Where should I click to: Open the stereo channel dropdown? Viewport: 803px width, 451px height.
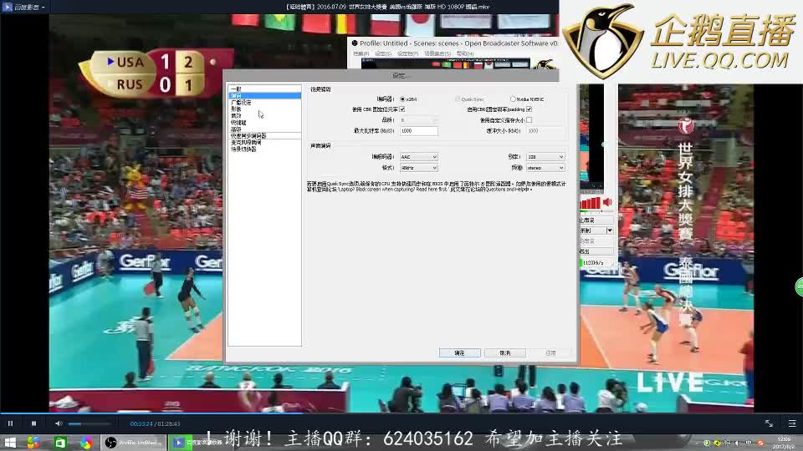click(545, 168)
